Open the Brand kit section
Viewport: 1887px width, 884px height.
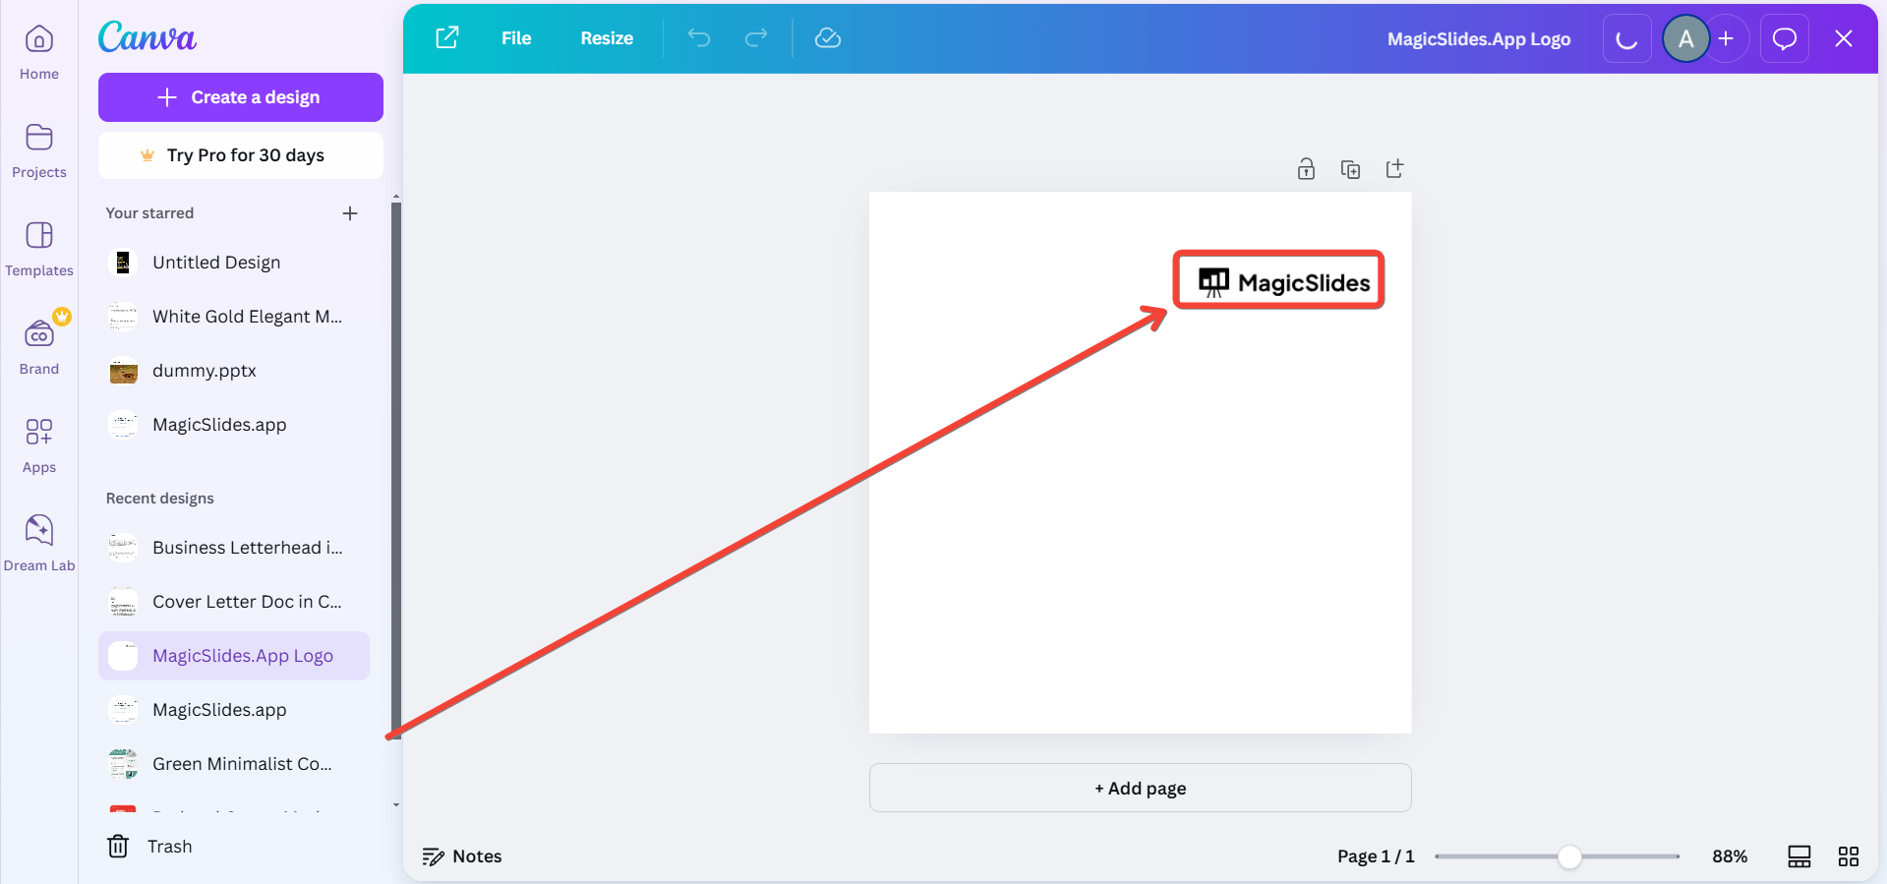click(39, 347)
